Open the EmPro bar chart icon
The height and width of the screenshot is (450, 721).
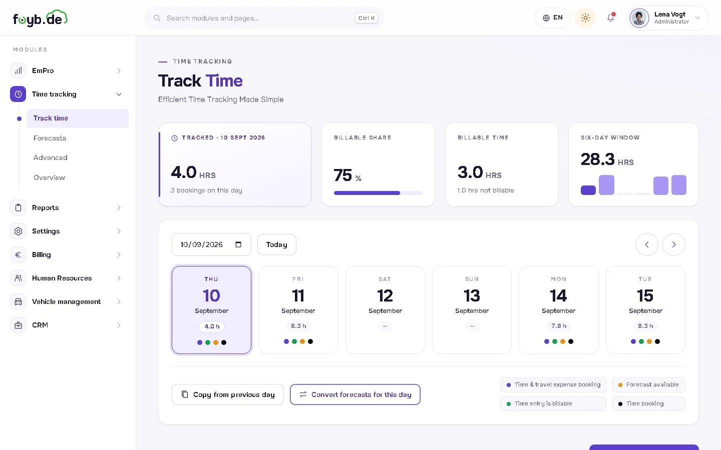coord(18,70)
